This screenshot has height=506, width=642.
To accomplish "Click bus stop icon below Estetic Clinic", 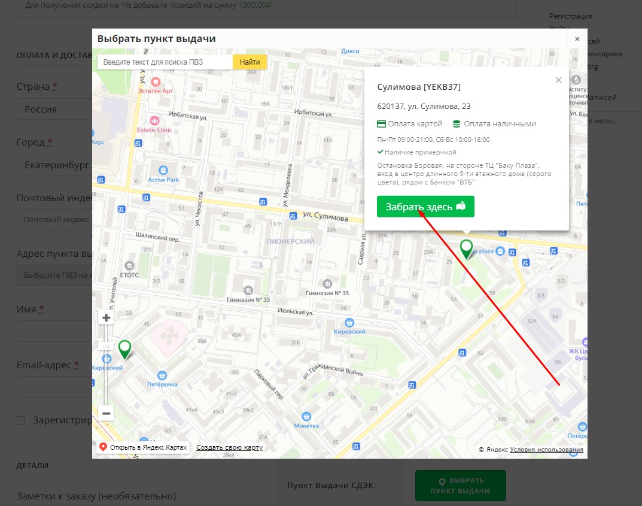I will [x=138, y=143].
